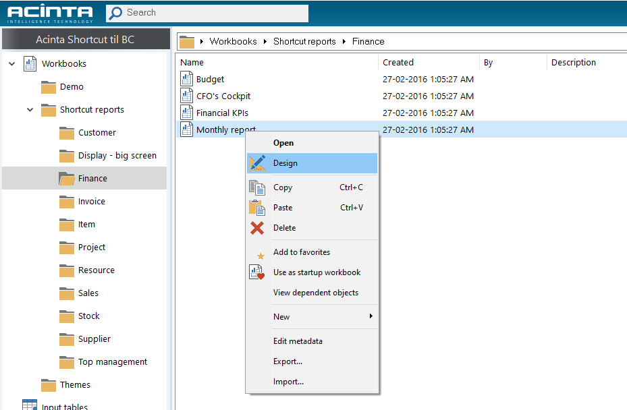Click the Project folder icon
Viewport: 627px width, 410px height.
pos(67,247)
